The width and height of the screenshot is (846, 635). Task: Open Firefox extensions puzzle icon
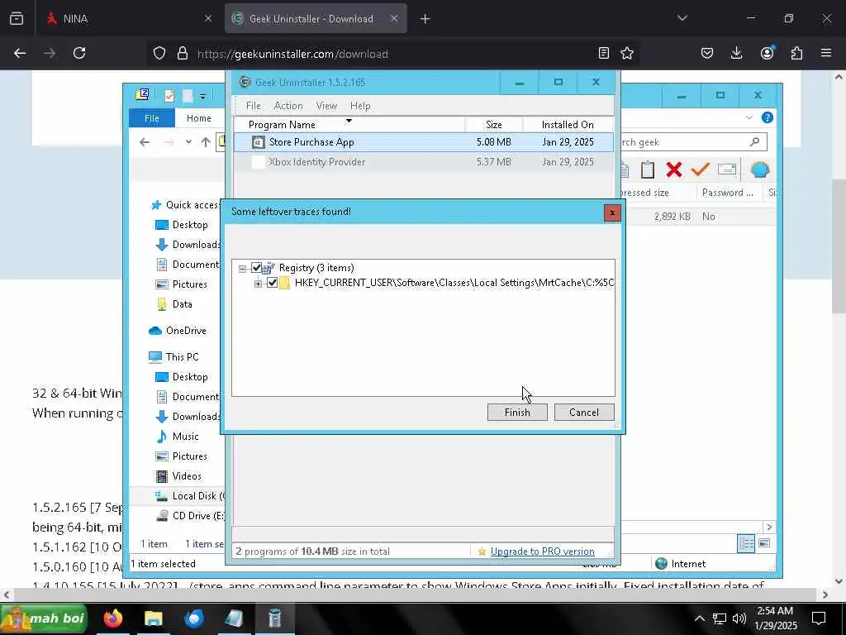pyautogui.click(x=796, y=53)
